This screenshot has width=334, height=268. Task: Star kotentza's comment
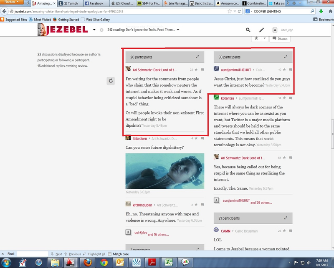[284, 98]
